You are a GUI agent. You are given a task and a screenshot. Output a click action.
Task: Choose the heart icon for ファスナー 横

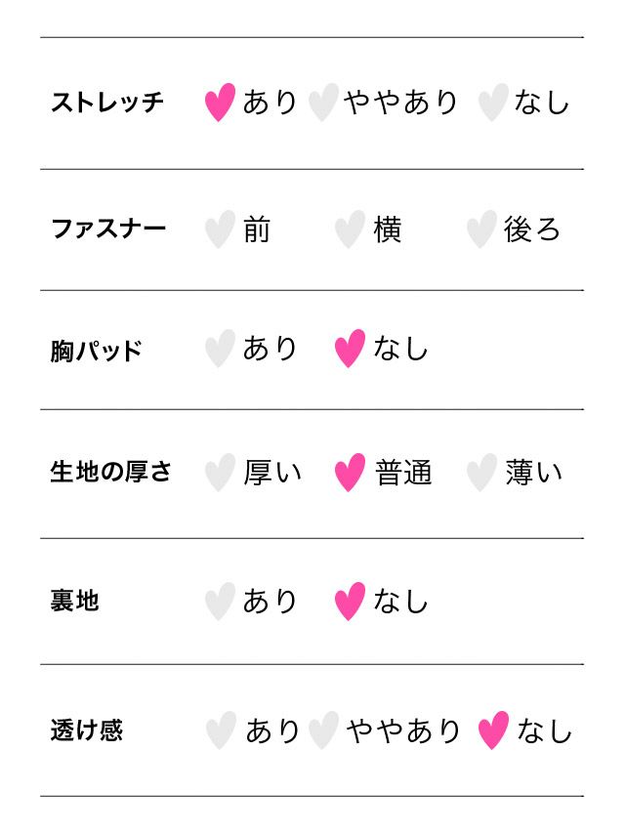tap(350, 229)
